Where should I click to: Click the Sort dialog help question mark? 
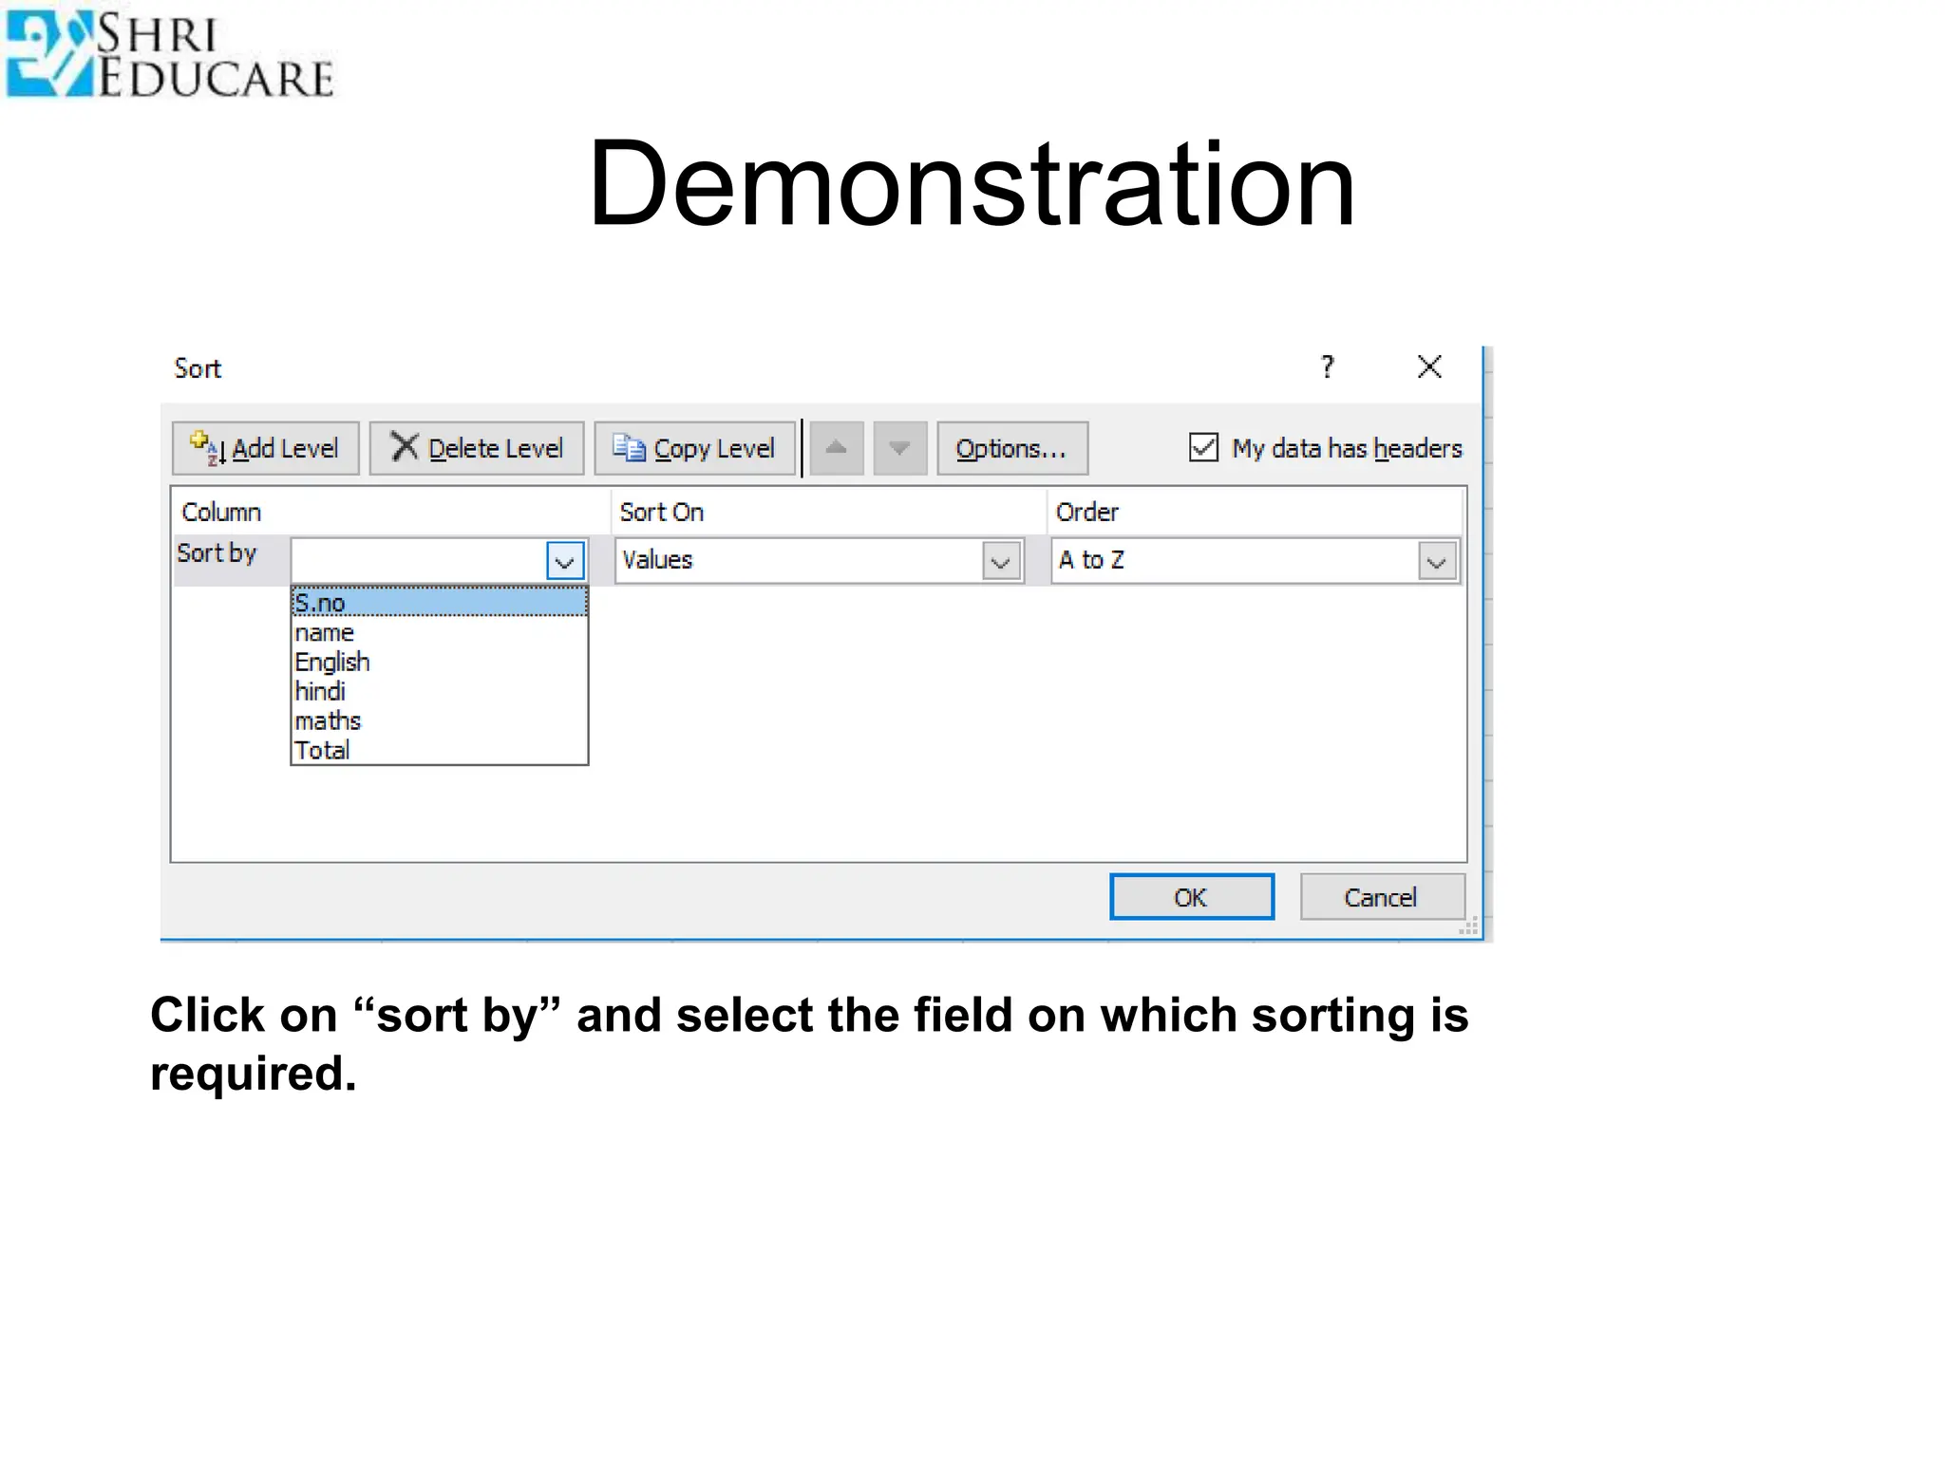click(1328, 366)
